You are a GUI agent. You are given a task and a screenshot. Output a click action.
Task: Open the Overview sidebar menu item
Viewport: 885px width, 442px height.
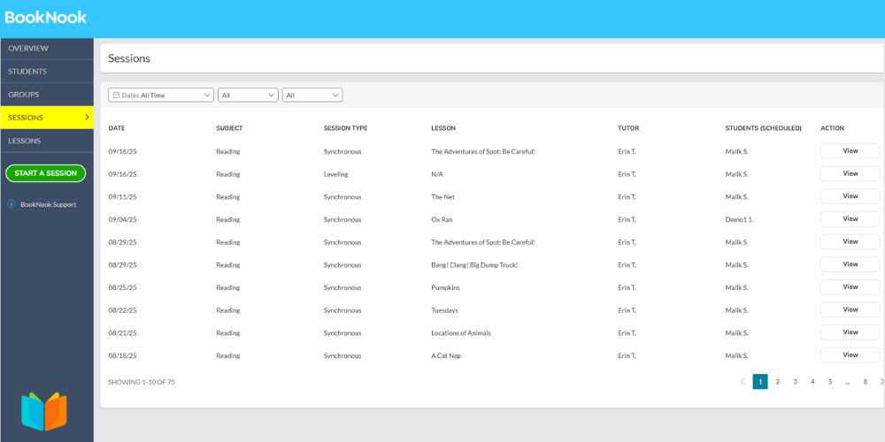(x=28, y=49)
